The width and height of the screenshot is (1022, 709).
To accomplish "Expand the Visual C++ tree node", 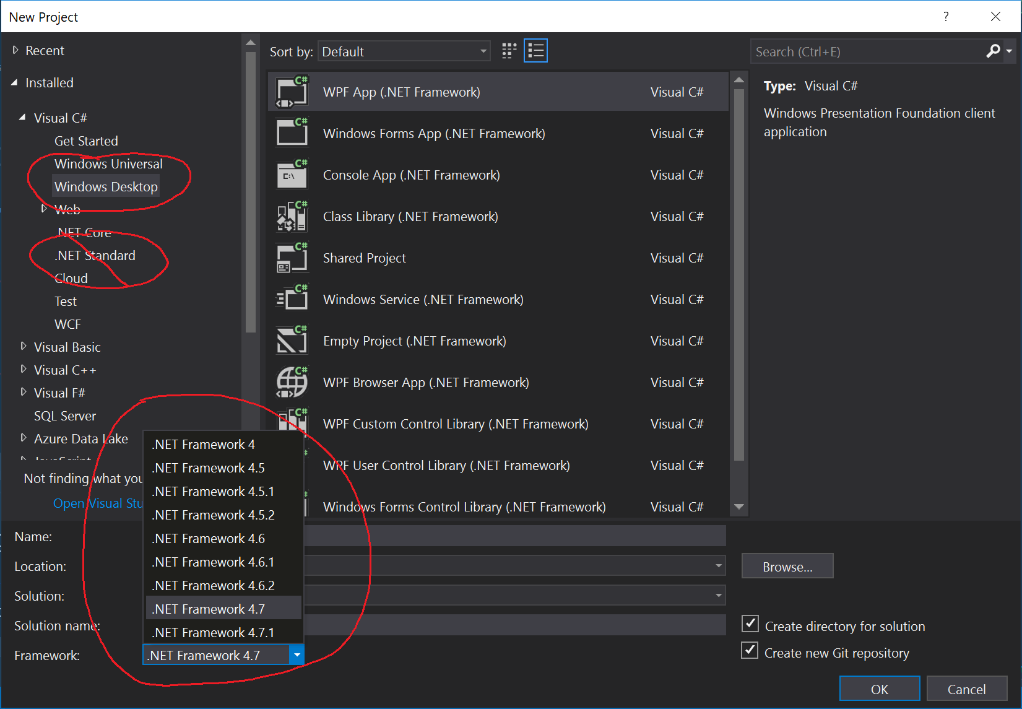I will click(x=24, y=369).
